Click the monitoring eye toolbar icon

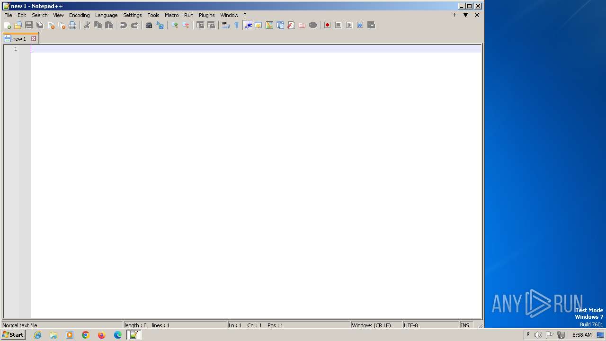tap(313, 25)
